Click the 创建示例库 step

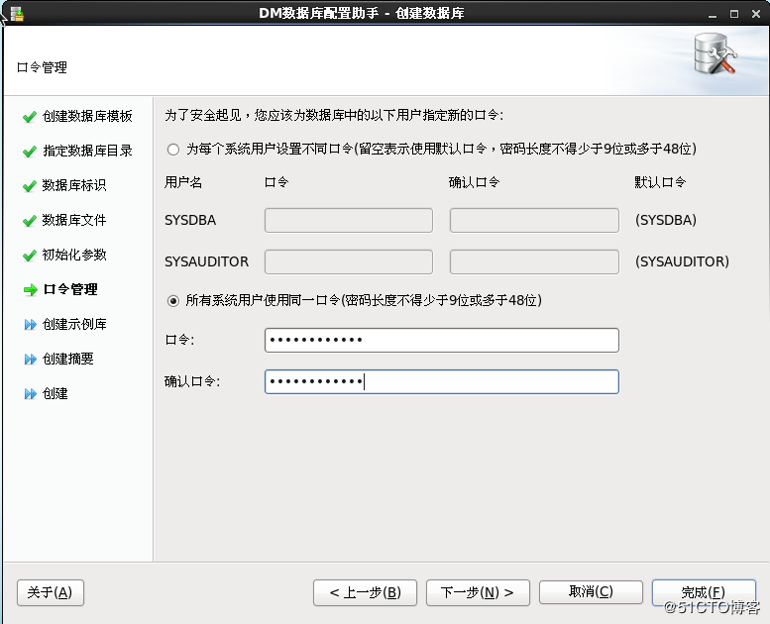click(x=74, y=324)
